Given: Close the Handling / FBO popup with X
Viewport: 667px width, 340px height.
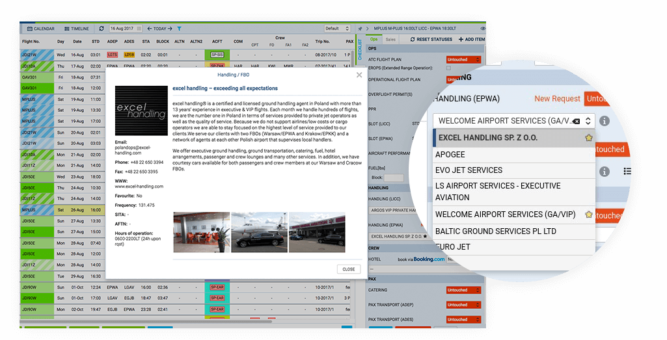Looking at the screenshot, I should [x=359, y=75].
